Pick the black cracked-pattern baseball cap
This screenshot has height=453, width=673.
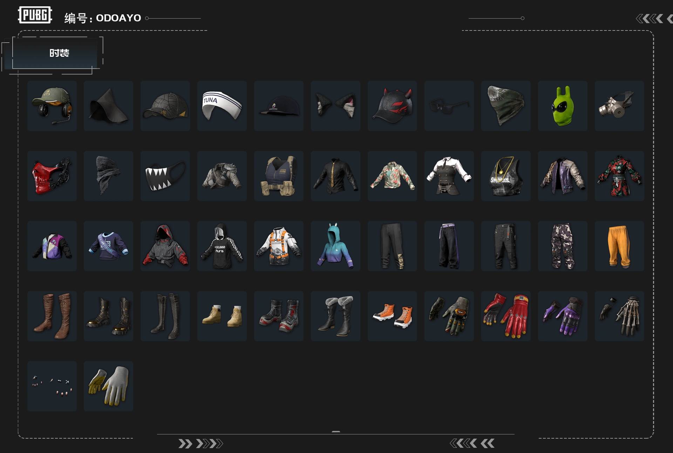click(x=165, y=106)
